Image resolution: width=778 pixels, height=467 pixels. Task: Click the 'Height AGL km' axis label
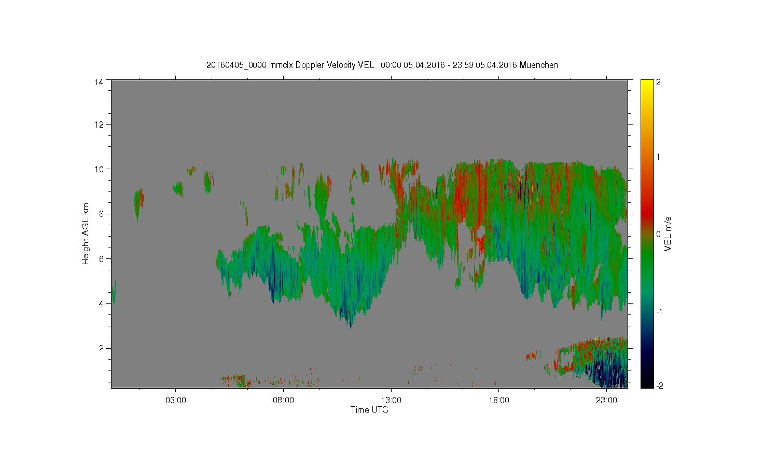tap(86, 233)
